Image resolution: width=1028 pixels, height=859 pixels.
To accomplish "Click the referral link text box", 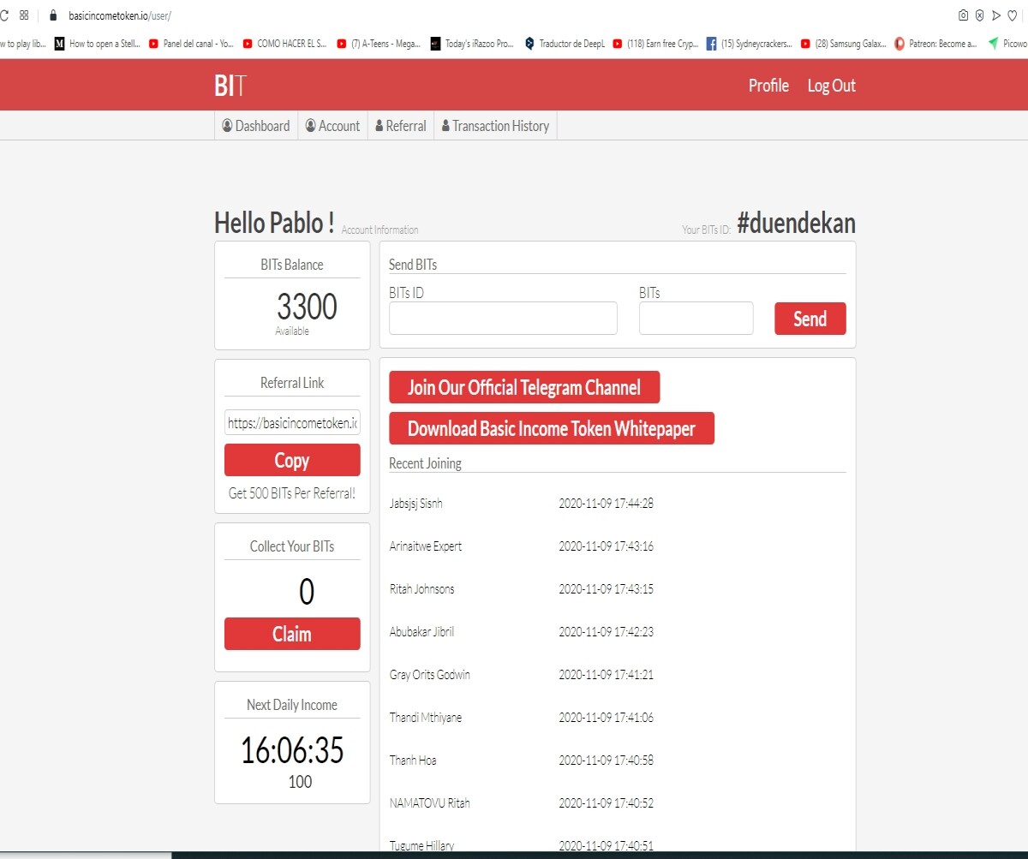I will pyautogui.click(x=292, y=422).
